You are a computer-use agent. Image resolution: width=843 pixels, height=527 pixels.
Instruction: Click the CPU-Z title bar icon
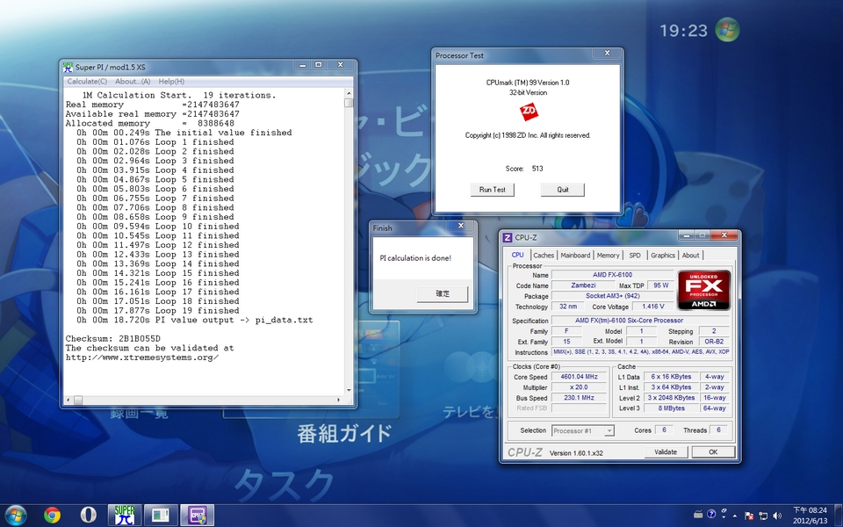coord(507,237)
